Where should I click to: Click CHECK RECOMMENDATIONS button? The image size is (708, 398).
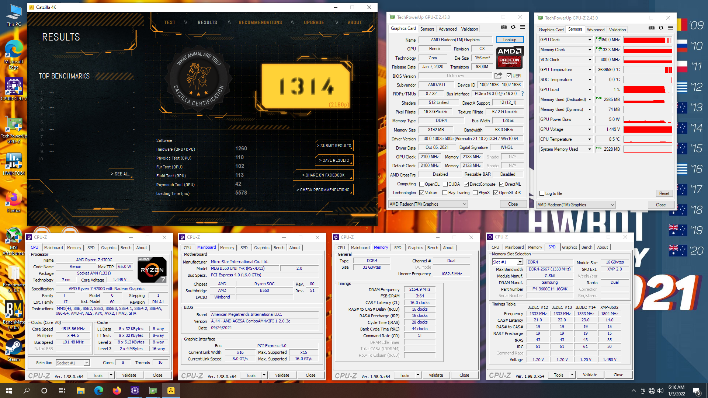323,190
